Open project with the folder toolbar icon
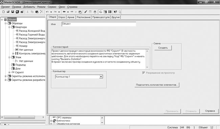Viewport: 220px width, 129px height. pyautogui.click(x=8, y=12)
